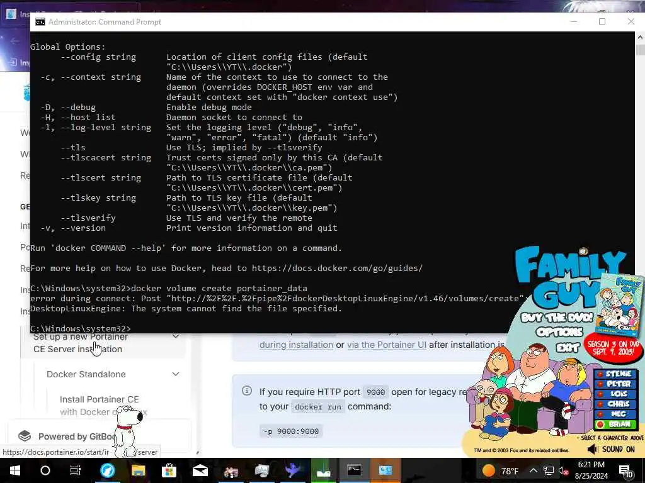
Task: Click the Command Prompt scrollbar up arrow
Action: pyautogui.click(x=640, y=37)
